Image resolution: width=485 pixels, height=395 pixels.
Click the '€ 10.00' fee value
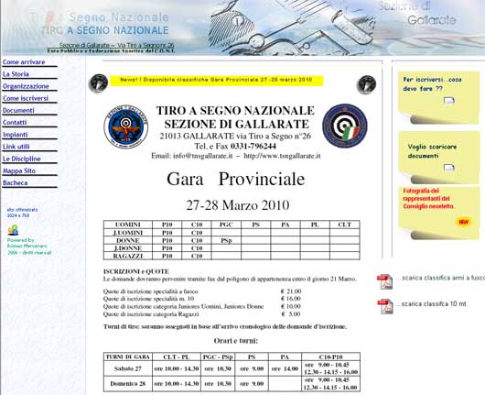(x=291, y=306)
